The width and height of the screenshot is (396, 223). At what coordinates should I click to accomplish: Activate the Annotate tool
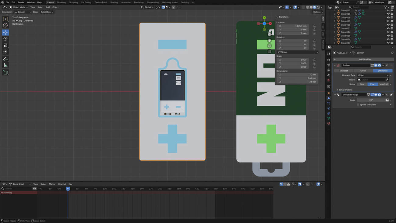pyautogui.click(x=5, y=59)
